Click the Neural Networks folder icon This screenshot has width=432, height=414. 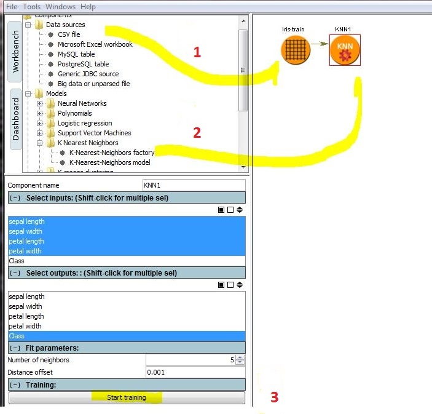[x=50, y=103]
